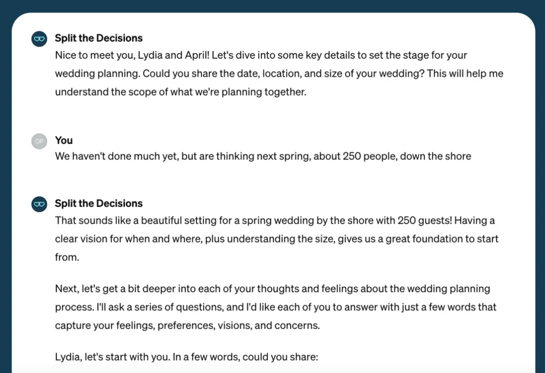Click the linked-hearts avatar beside the spring wedding reply
The image size is (545, 373).
[39, 204]
